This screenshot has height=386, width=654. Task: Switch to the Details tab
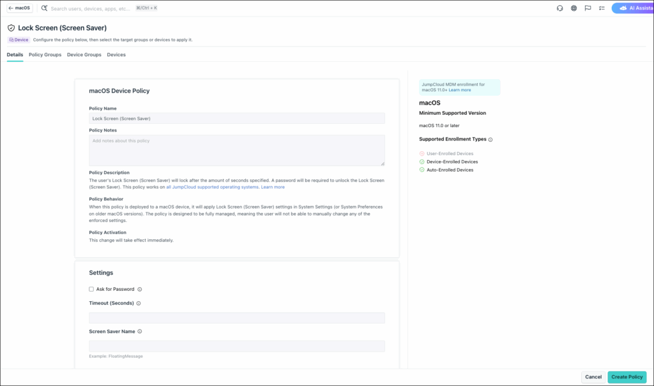pos(15,55)
